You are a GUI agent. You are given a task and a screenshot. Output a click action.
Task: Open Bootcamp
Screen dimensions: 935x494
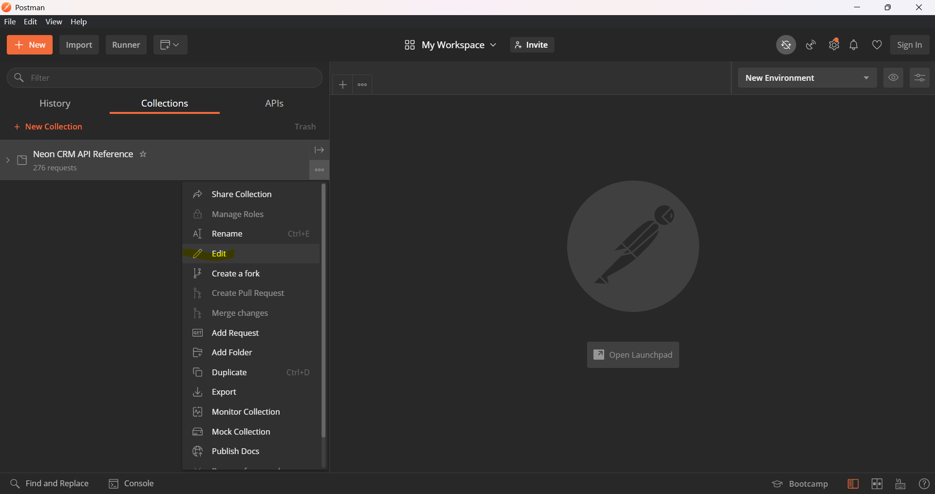pyautogui.click(x=800, y=484)
